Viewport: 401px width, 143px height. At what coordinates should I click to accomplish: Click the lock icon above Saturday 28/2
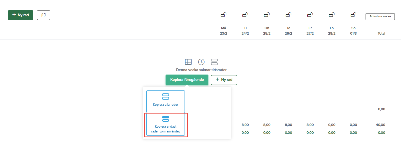pos(331,15)
